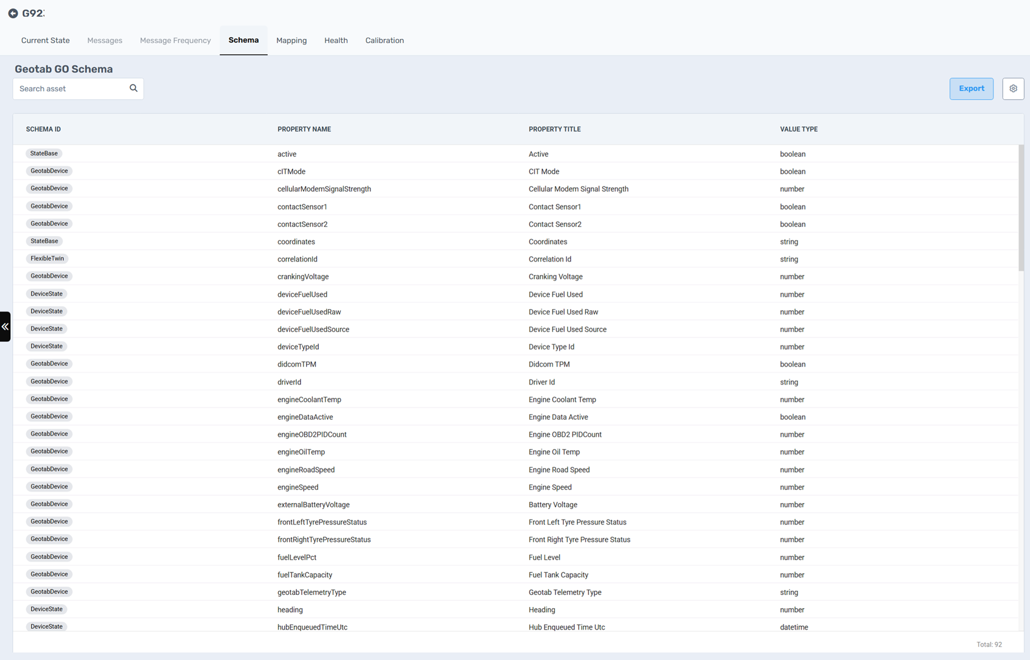Click the PROPERTY NAME column header
1030x660 pixels.
pyautogui.click(x=304, y=130)
